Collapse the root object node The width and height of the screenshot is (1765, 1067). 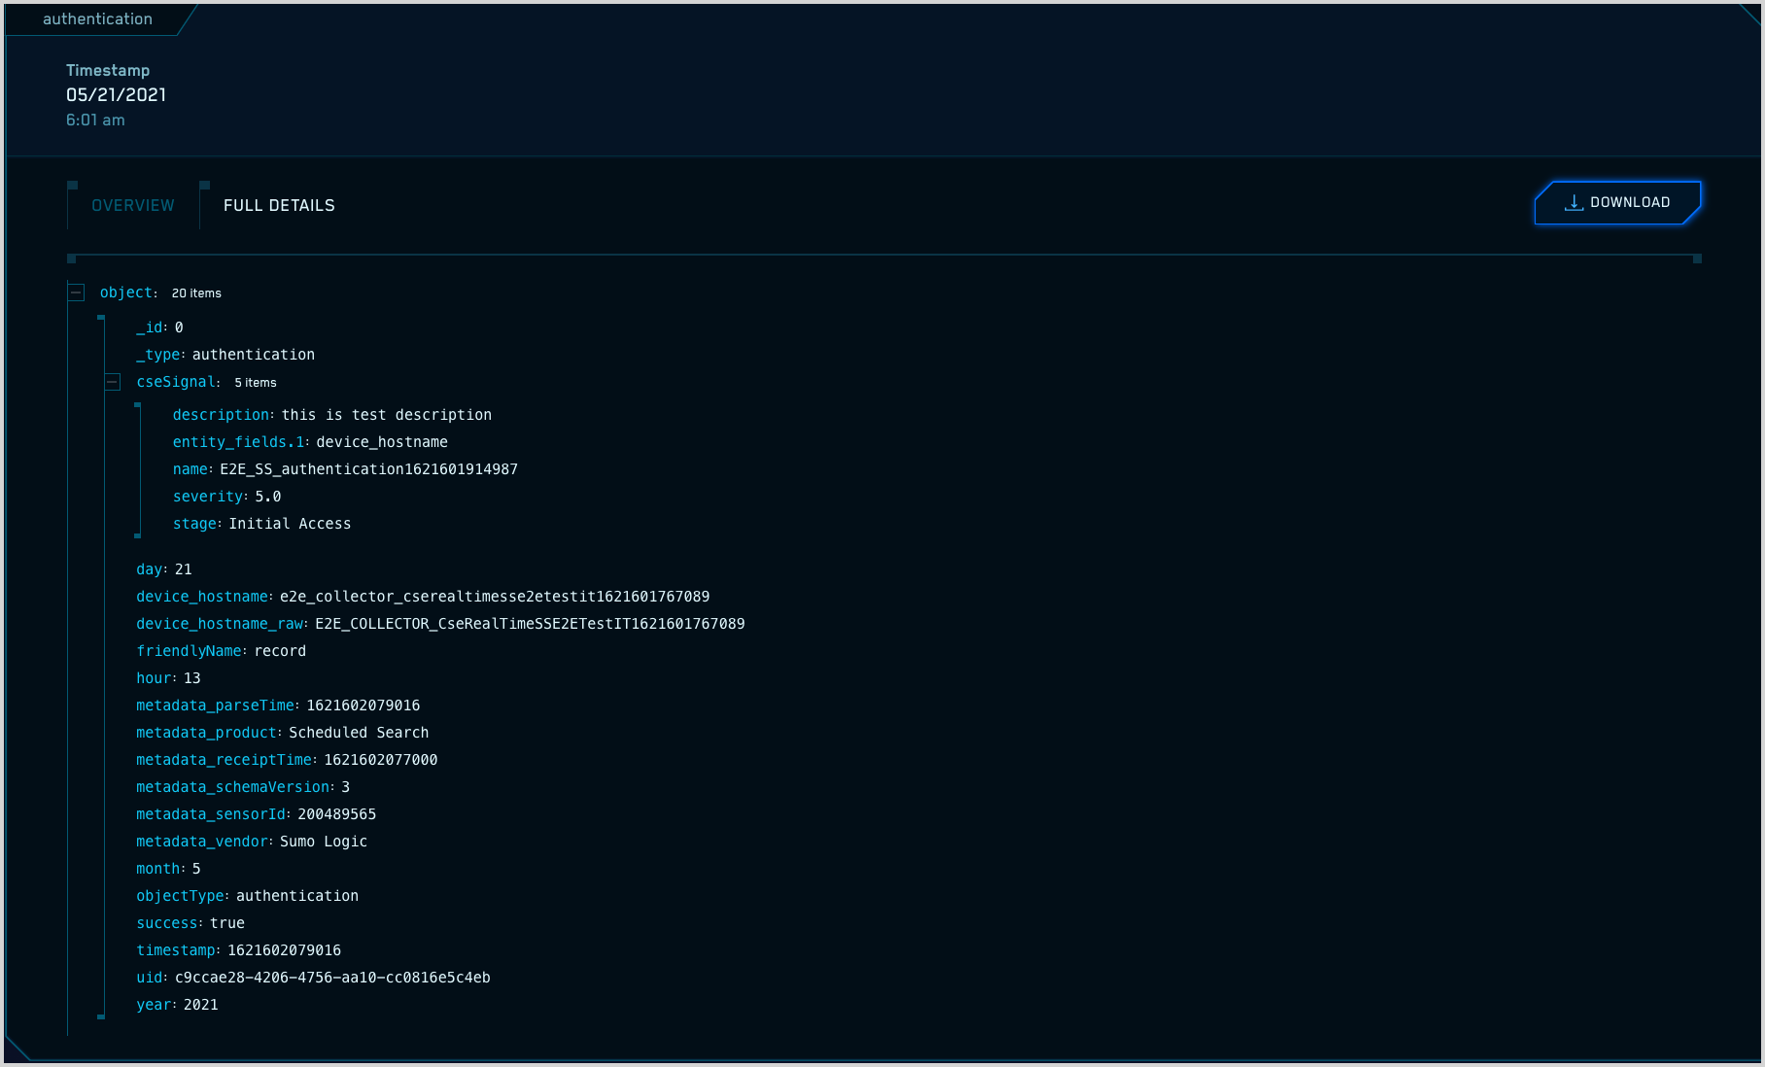click(76, 293)
